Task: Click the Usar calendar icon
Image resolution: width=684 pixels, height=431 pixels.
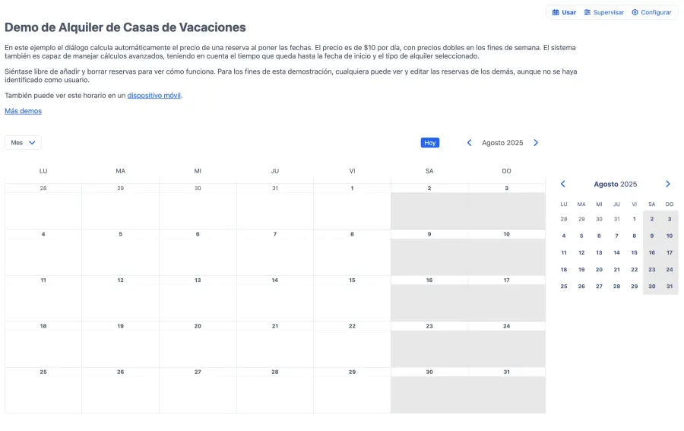Action: (x=556, y=12)
